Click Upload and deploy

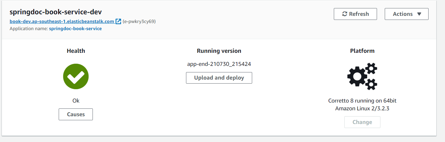coord(219,78)
